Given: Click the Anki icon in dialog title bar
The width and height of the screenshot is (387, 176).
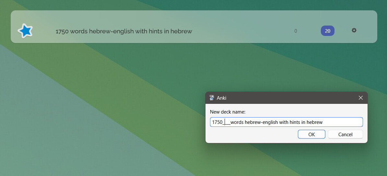Looking at the screenshot, I should (x=212, y=98).
